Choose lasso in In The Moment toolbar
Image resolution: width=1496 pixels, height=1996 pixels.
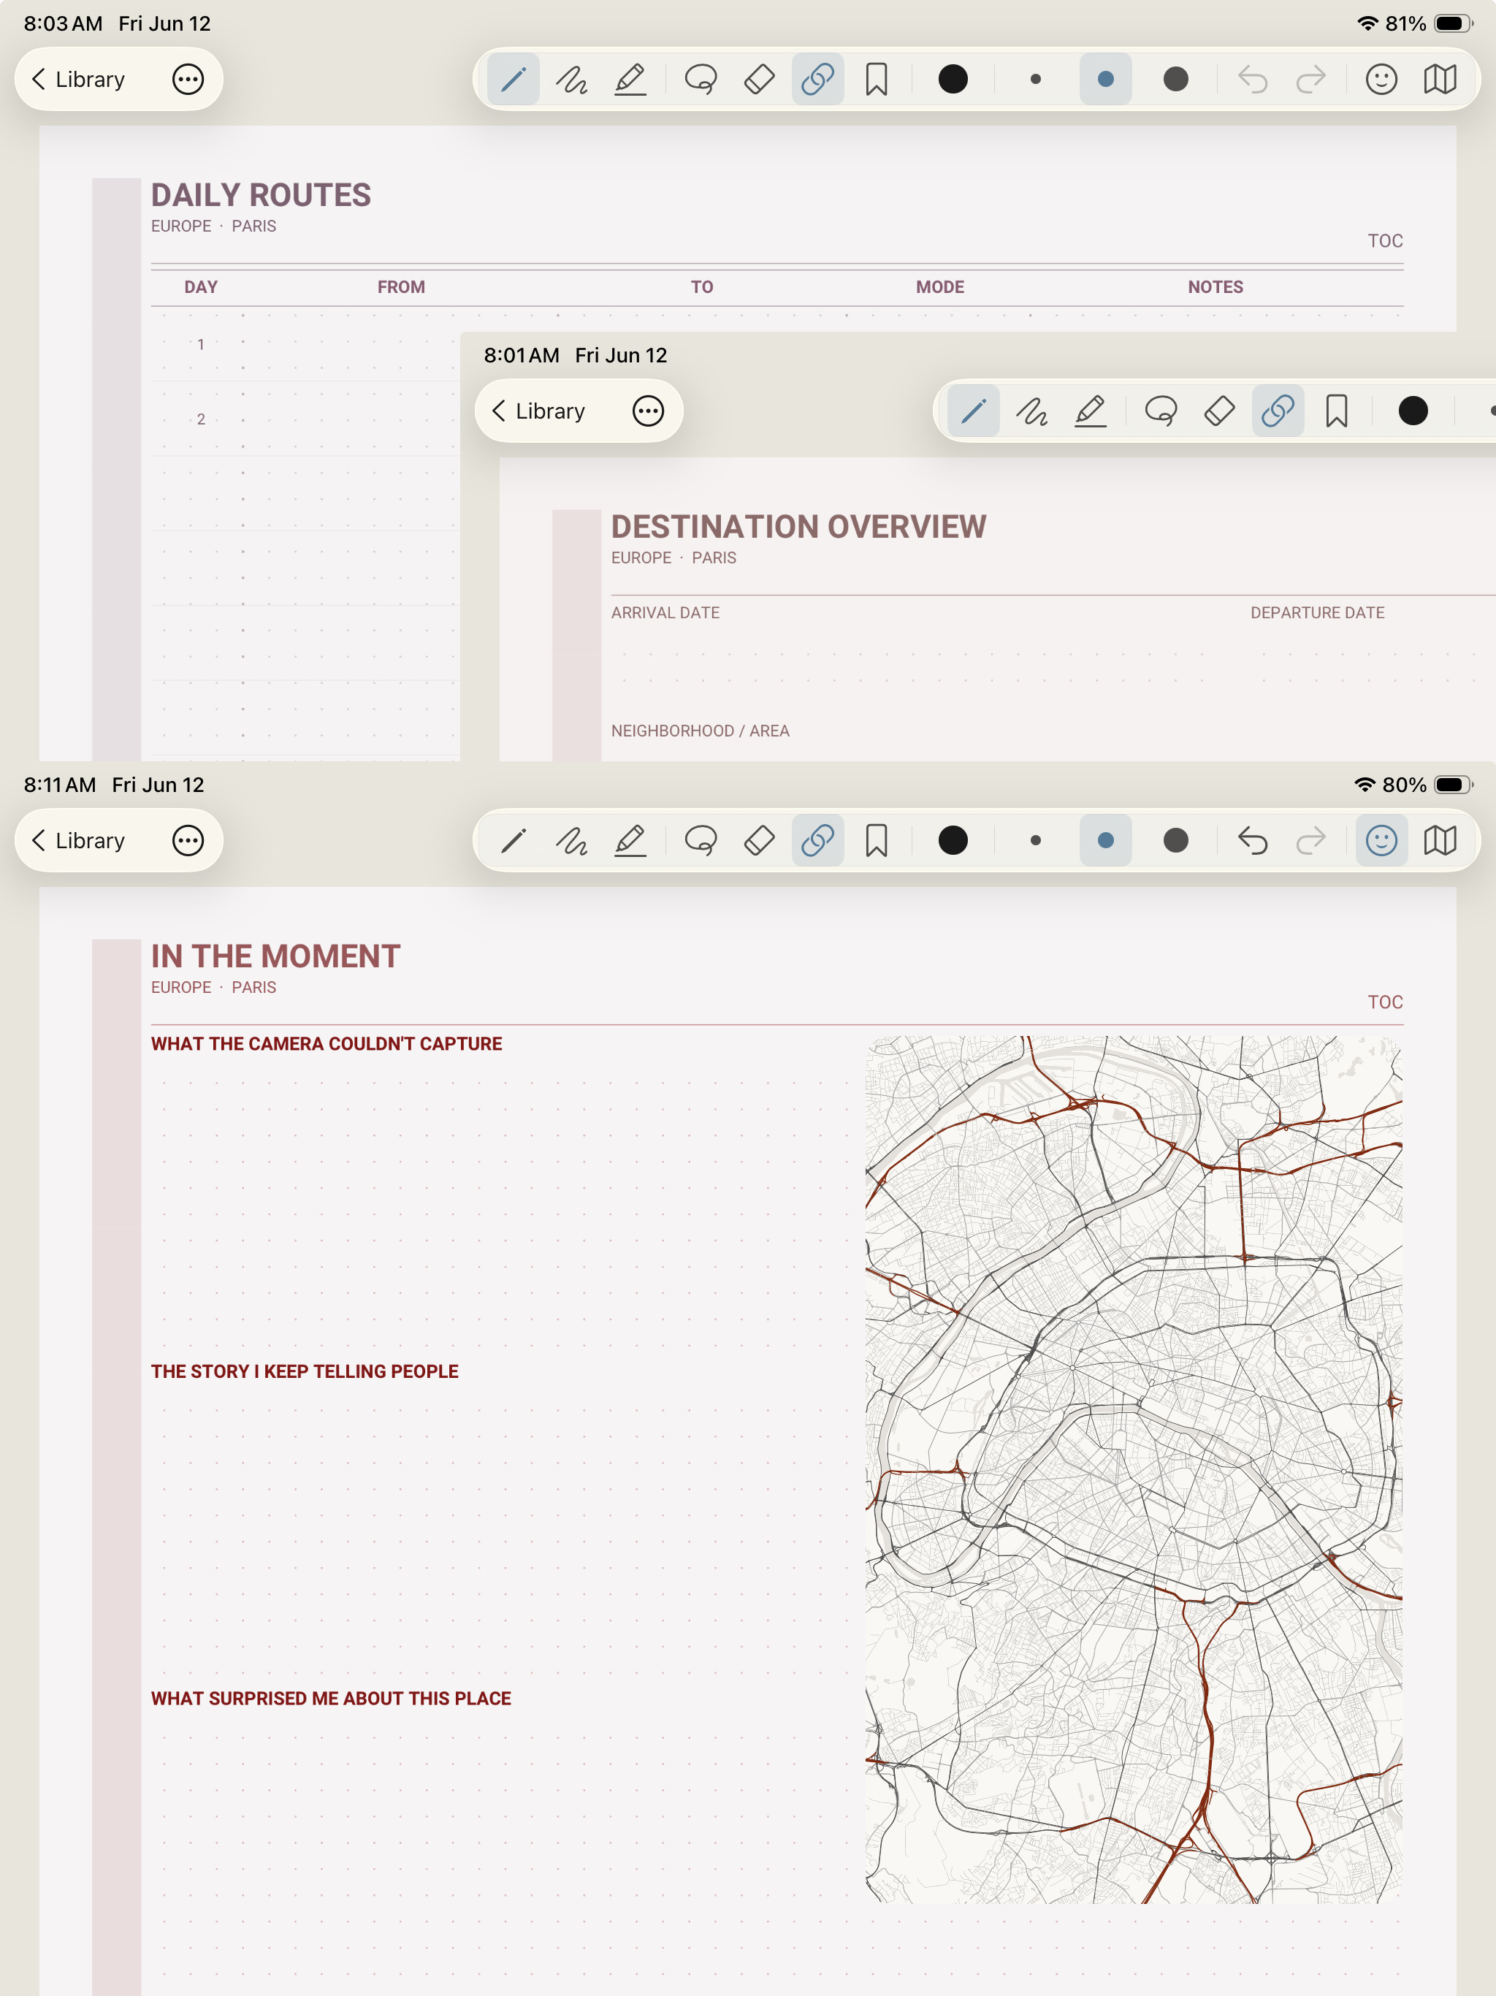point(701,841)
